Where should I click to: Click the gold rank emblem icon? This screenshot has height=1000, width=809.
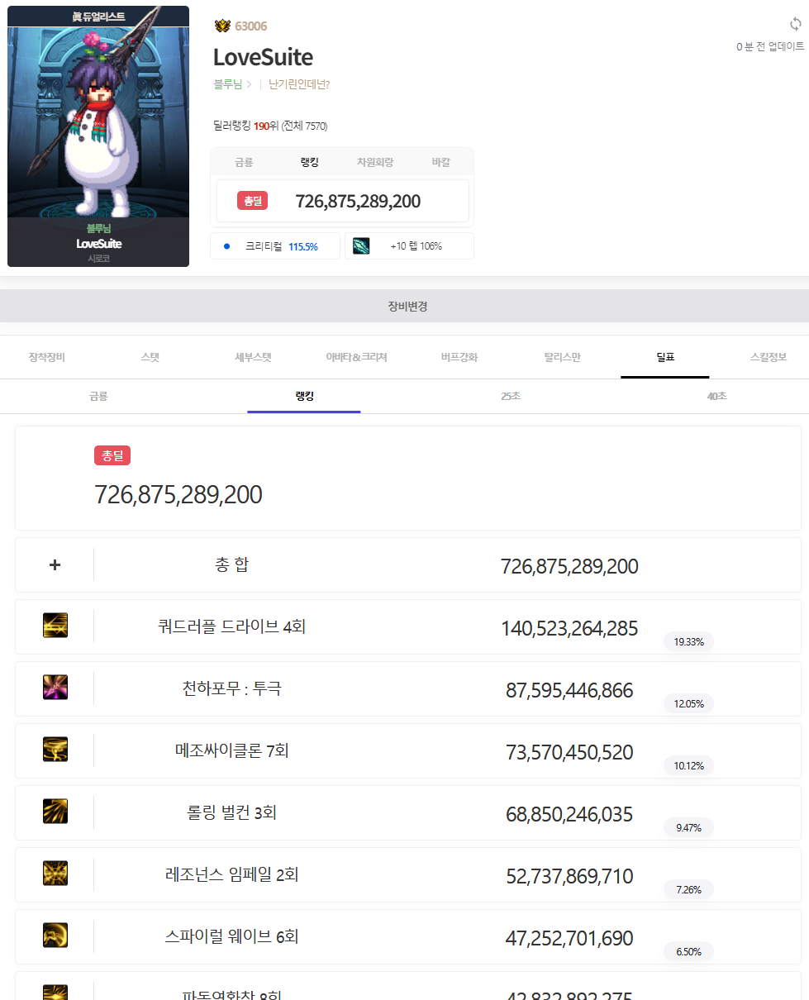point(221,26)
